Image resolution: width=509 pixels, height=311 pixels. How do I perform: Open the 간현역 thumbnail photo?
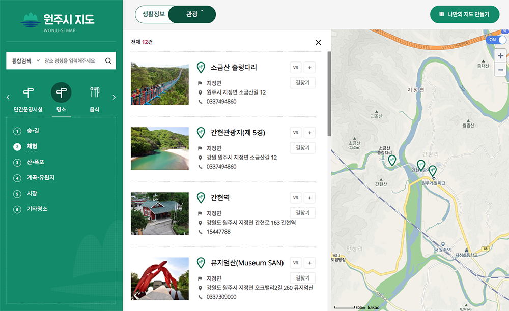160,213
